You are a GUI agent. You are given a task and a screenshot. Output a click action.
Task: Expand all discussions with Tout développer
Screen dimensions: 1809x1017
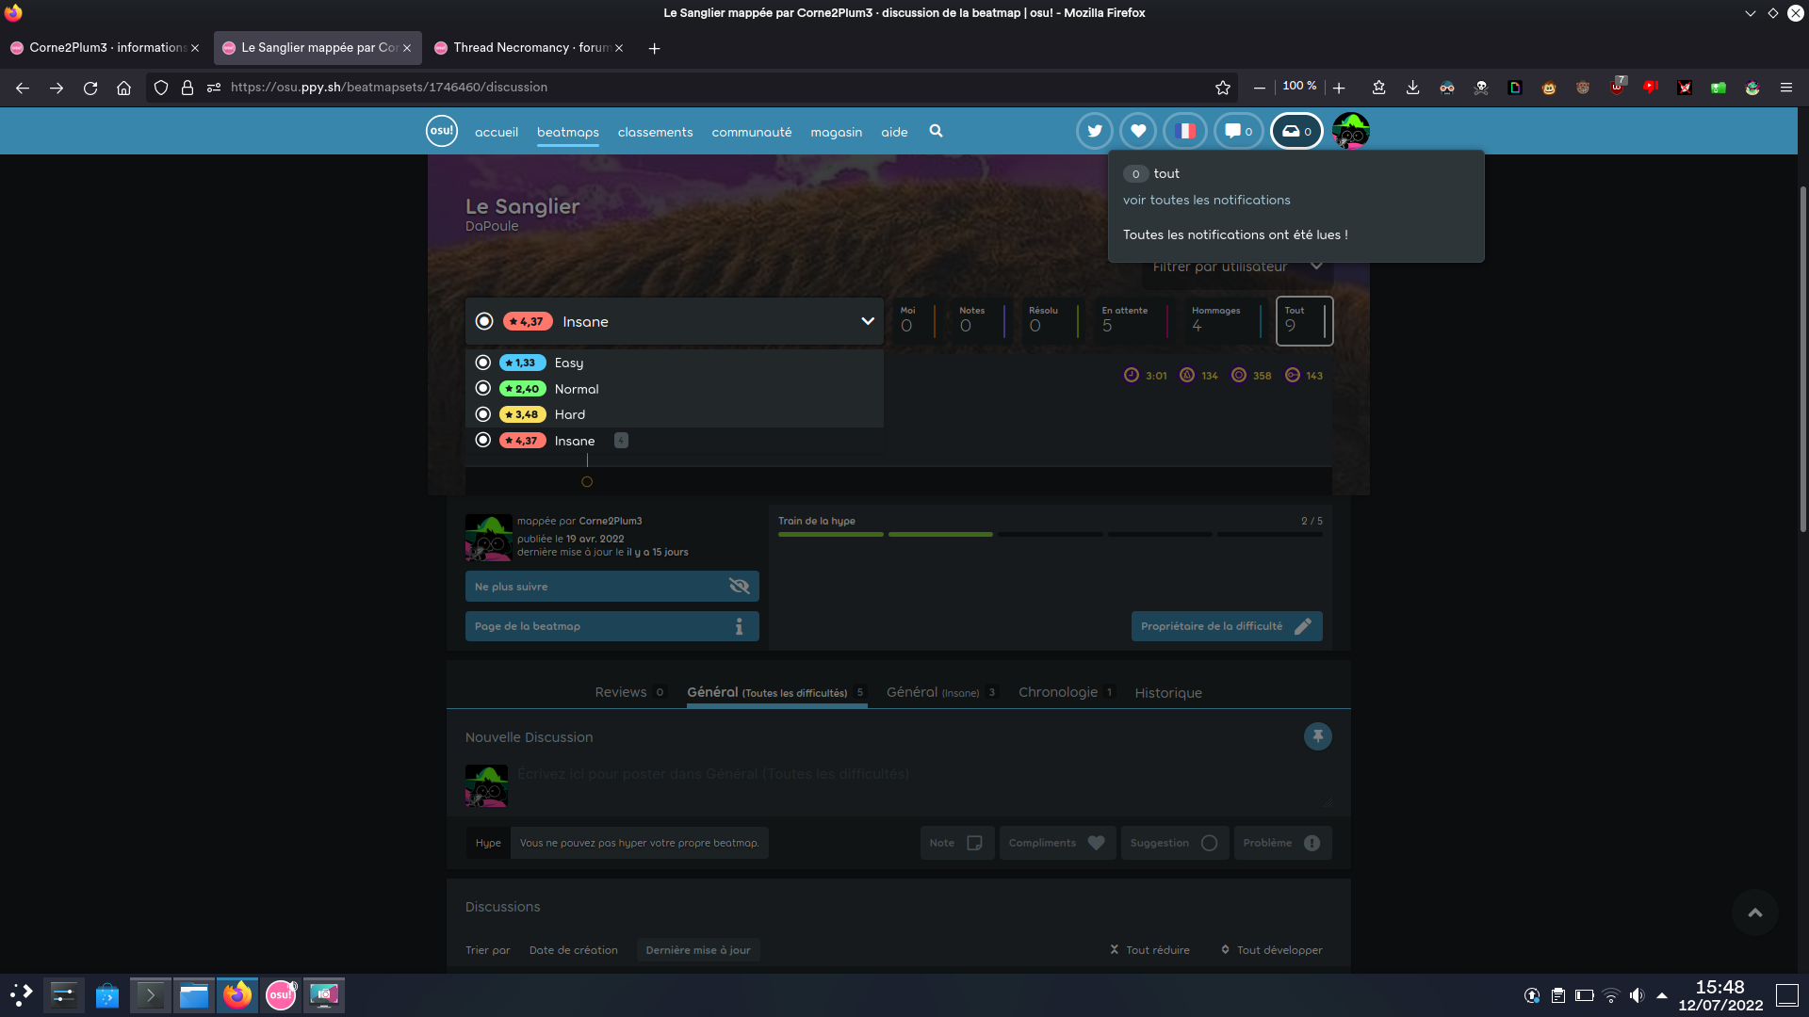point(1271,950)
